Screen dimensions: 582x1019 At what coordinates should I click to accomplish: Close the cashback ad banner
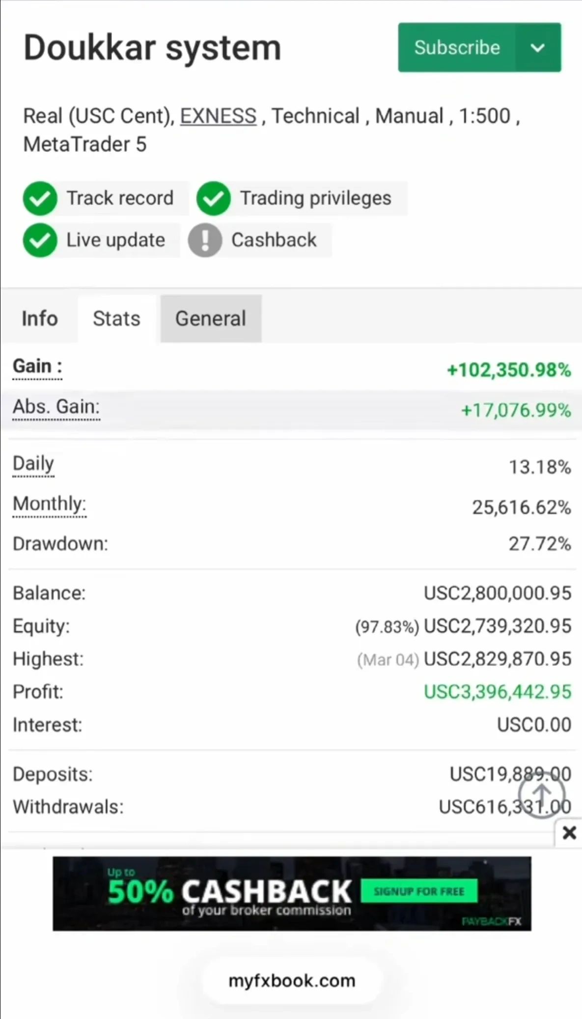pyautogui.click(x=569, y=833)
